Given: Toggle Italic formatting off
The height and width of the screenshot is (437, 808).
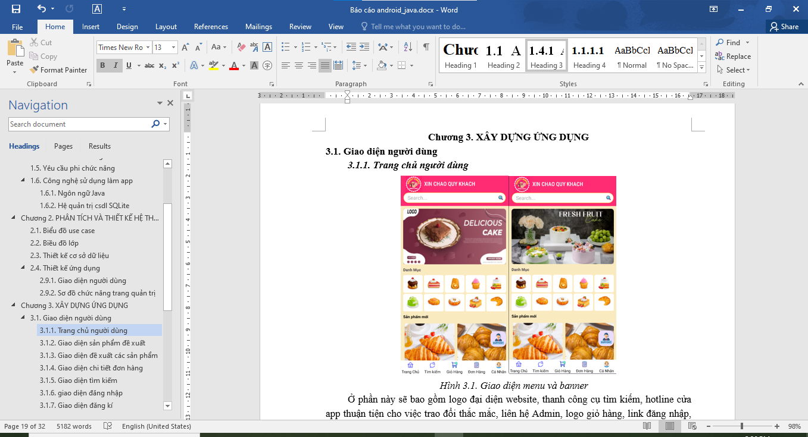Looking at the screenshot, I should pos(116,65).
